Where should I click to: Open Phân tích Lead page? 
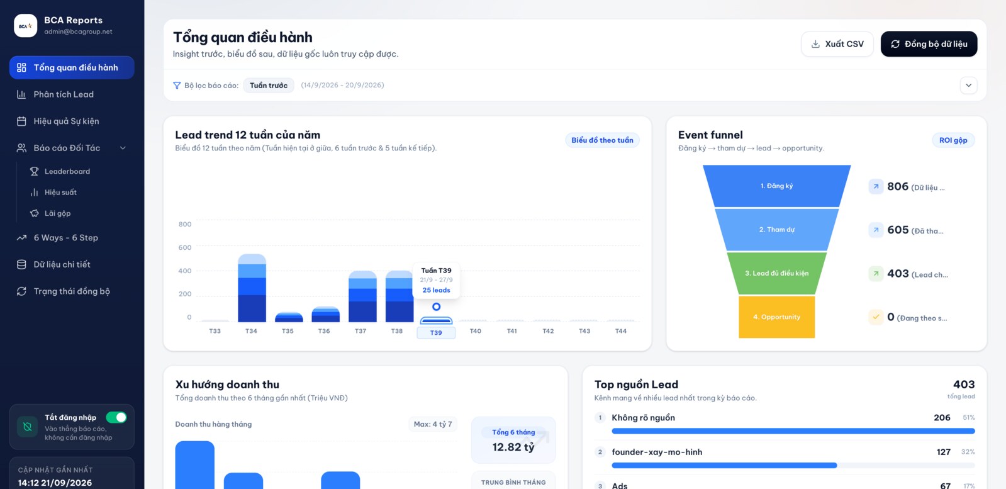click(72, 94)
